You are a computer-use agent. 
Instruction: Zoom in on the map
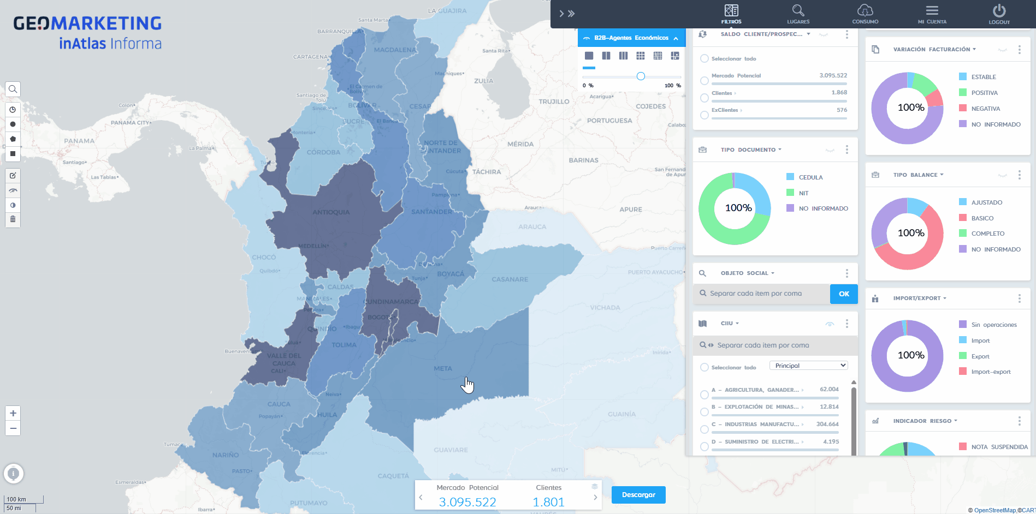13,414
